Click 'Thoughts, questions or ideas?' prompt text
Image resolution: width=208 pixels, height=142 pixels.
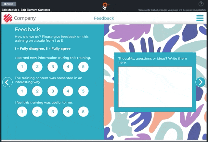pos(152,60)
